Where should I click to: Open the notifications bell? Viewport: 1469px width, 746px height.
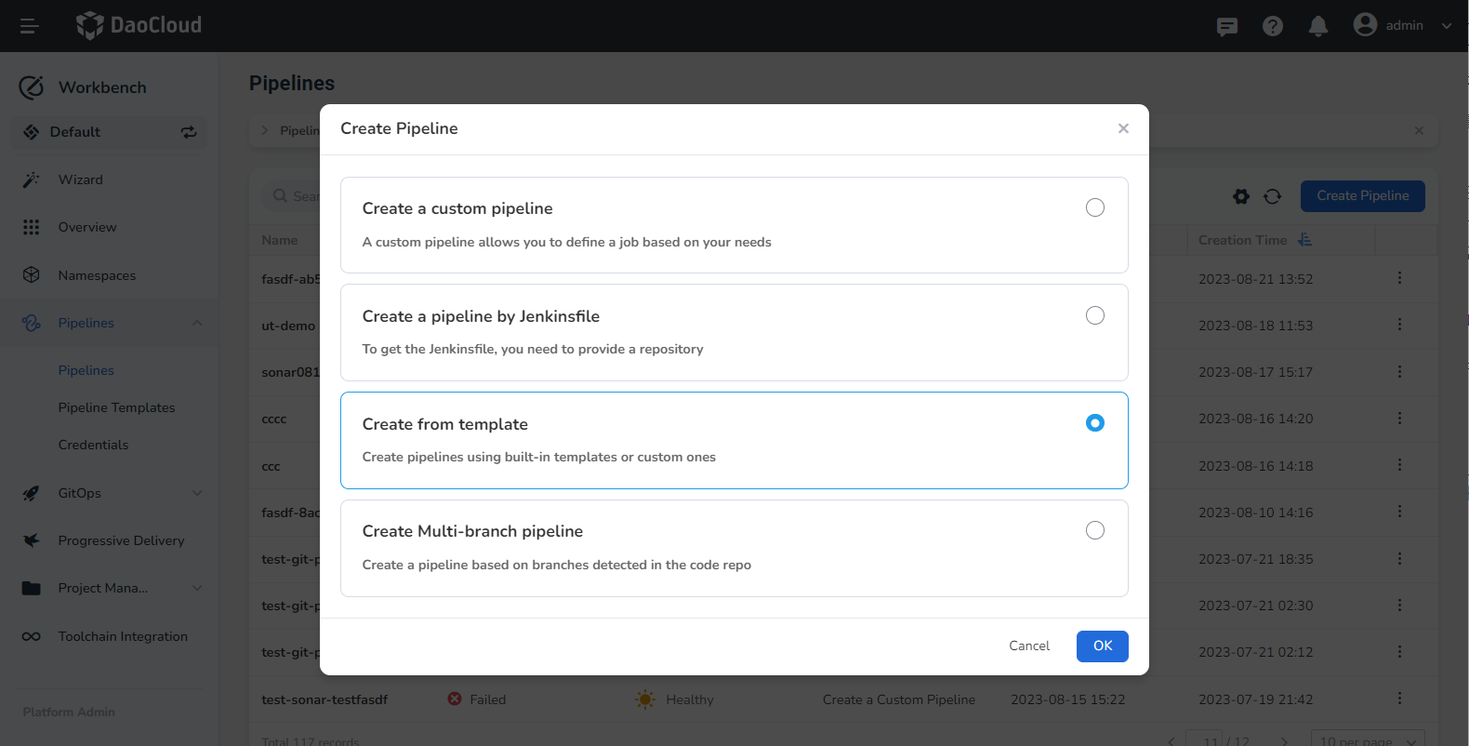tap(1318, 26)
